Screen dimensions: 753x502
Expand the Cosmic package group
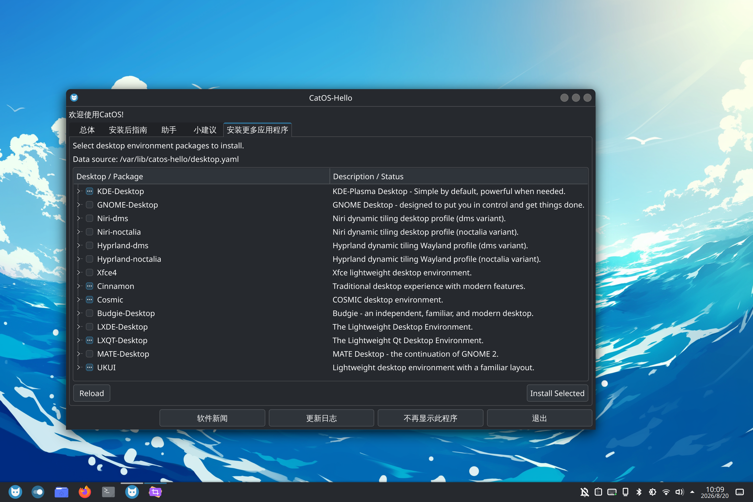[78, 300]
